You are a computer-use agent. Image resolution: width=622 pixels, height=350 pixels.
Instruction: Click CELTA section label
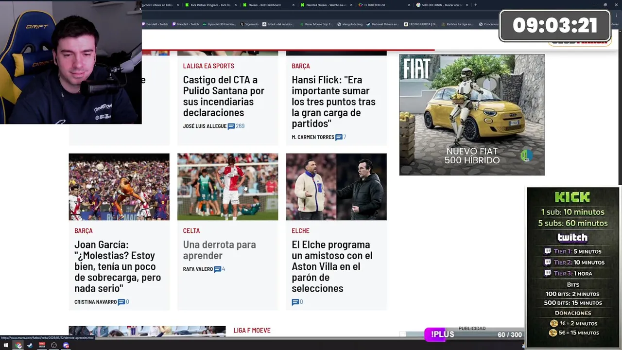(191, 231)
